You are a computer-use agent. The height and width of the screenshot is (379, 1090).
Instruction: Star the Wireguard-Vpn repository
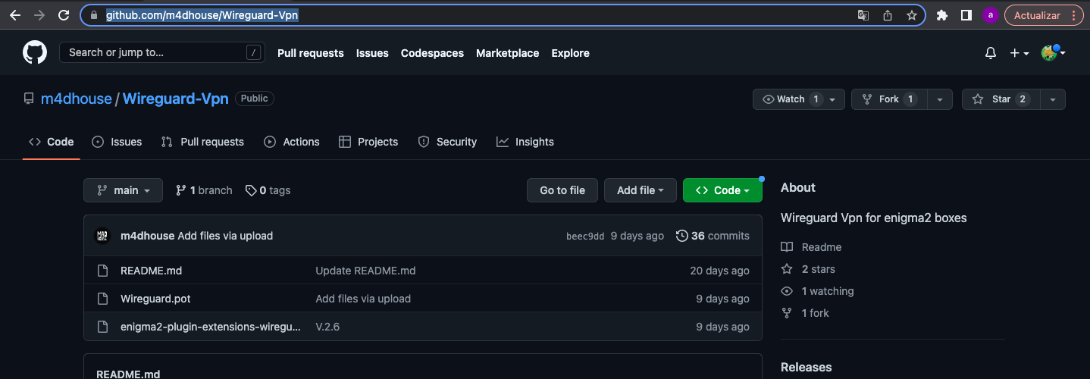[x=1001, y=99]
